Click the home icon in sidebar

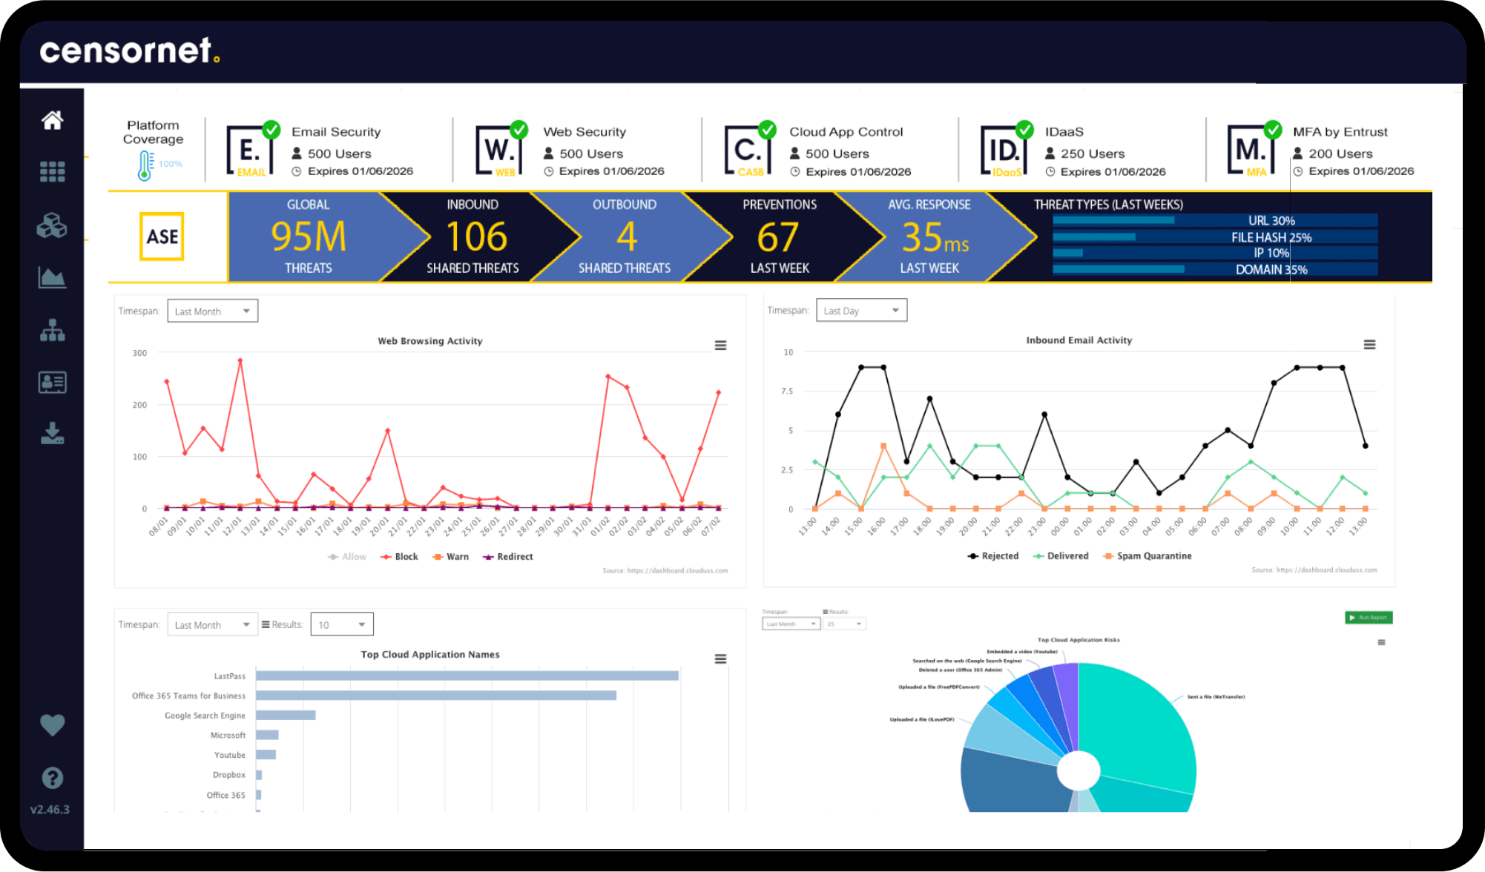click(x=52, y=120)
